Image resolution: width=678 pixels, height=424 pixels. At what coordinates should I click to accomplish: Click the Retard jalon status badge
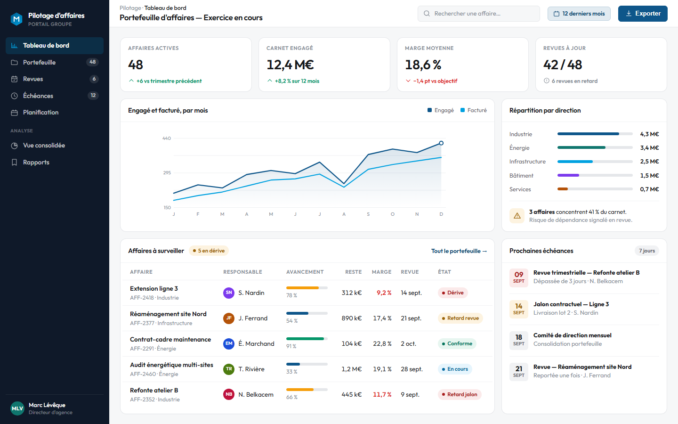[x=460, y=395]
